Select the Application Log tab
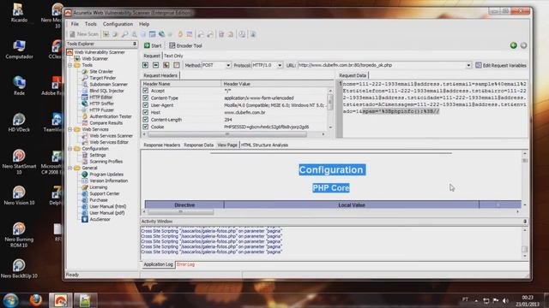 coord(158,264)
